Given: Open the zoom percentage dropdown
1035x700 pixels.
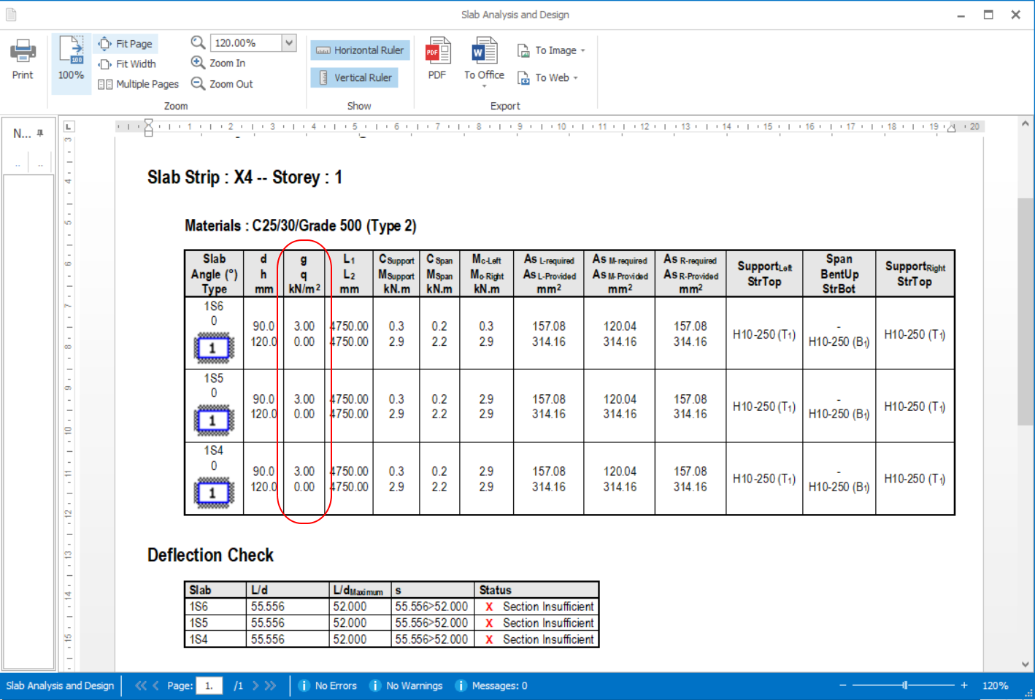Looking at the screenshot, I should pos(289,43).
